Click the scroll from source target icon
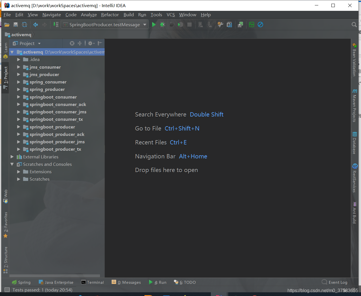Screen dimensions: 361x296 72,43
